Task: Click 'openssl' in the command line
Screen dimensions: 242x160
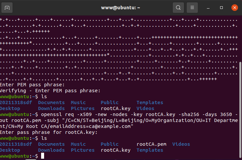Action: 51,114
